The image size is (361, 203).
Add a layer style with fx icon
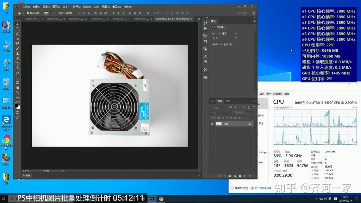(225, 176)
